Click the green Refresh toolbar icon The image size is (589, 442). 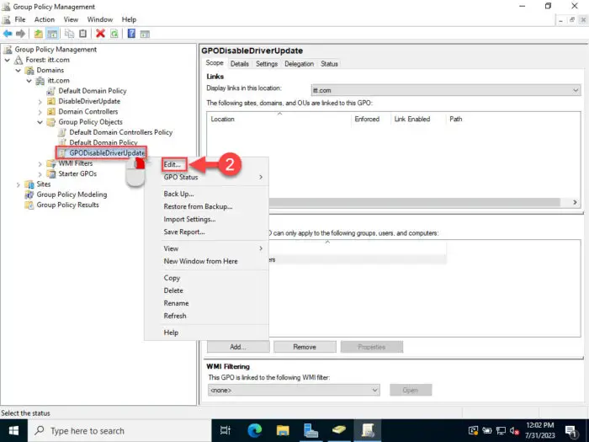[x=114, y=34]
